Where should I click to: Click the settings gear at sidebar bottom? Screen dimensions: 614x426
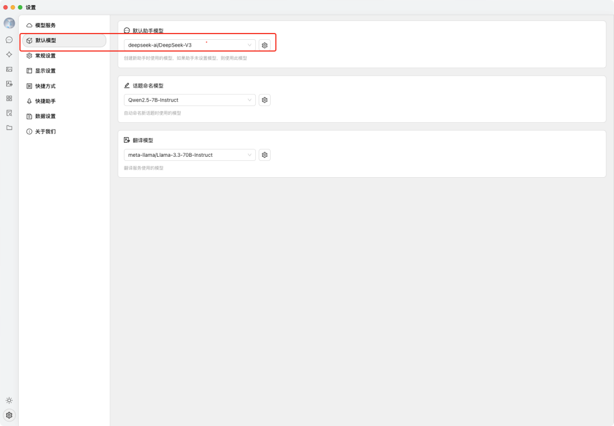tap(10, 415)
